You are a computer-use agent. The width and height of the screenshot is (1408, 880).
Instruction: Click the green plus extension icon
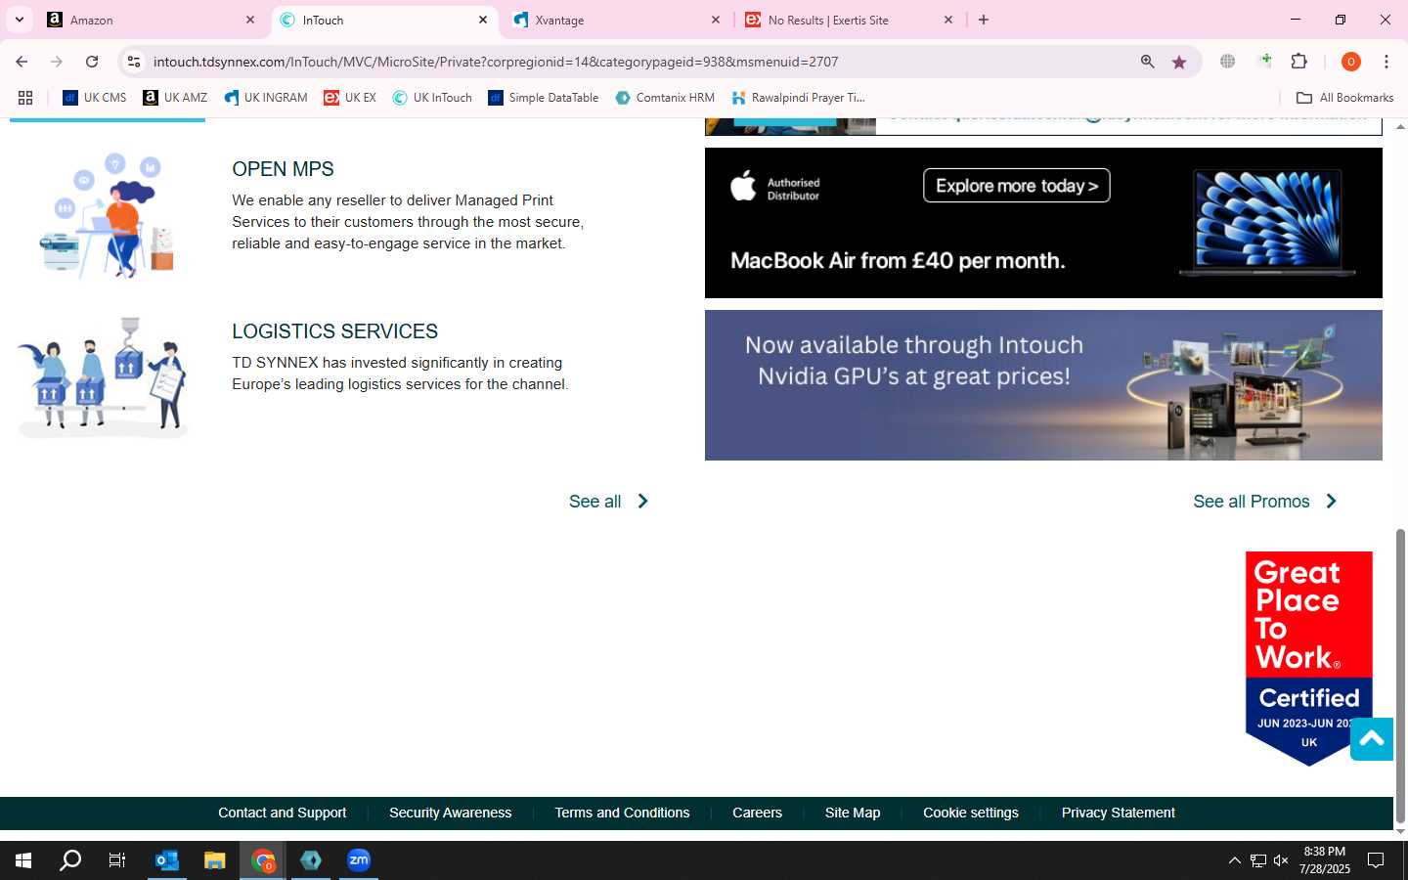(1265, 61)
